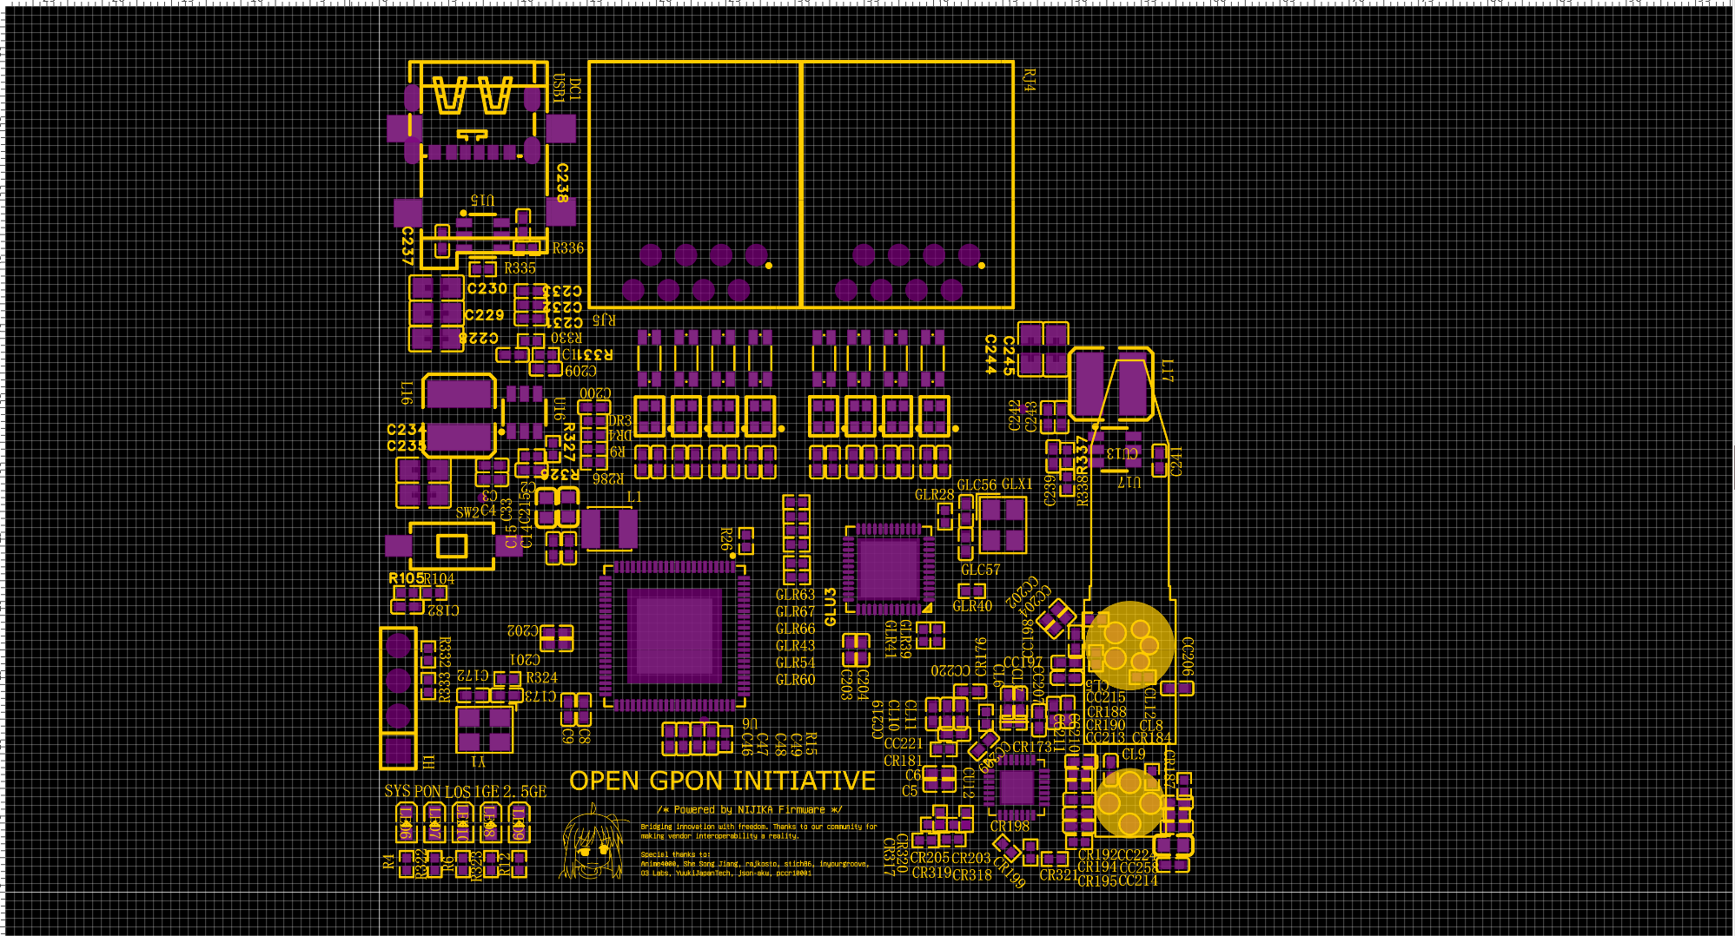
Task: Select the C245 capacitor label
Action: 1009,356
